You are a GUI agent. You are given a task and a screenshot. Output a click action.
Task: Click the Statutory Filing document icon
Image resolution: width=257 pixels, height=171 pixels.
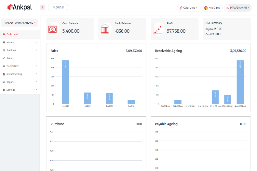(x=4, y=74)
